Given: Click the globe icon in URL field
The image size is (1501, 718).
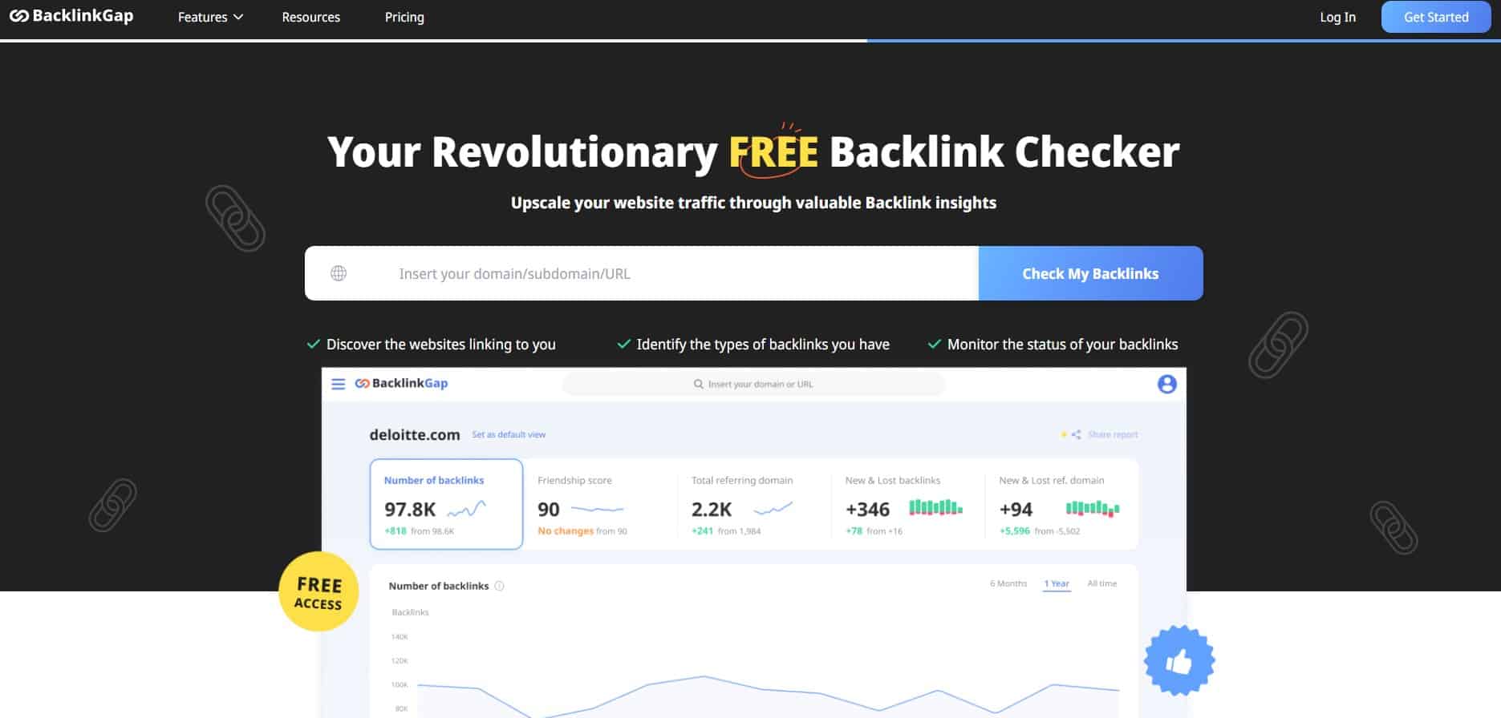Looking at the screenshot, I should tap(339, 273).
